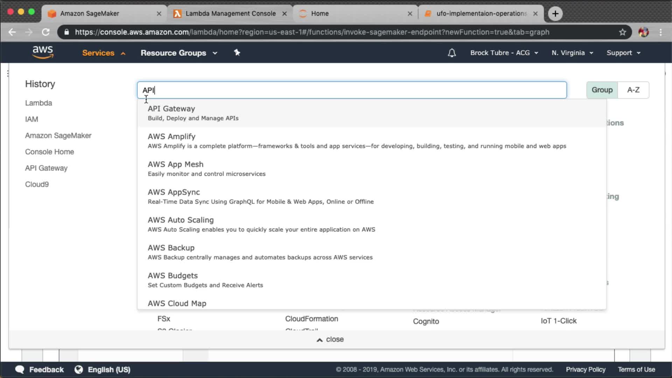
Task: Open the notifications bell
Action: click(451, 53)
